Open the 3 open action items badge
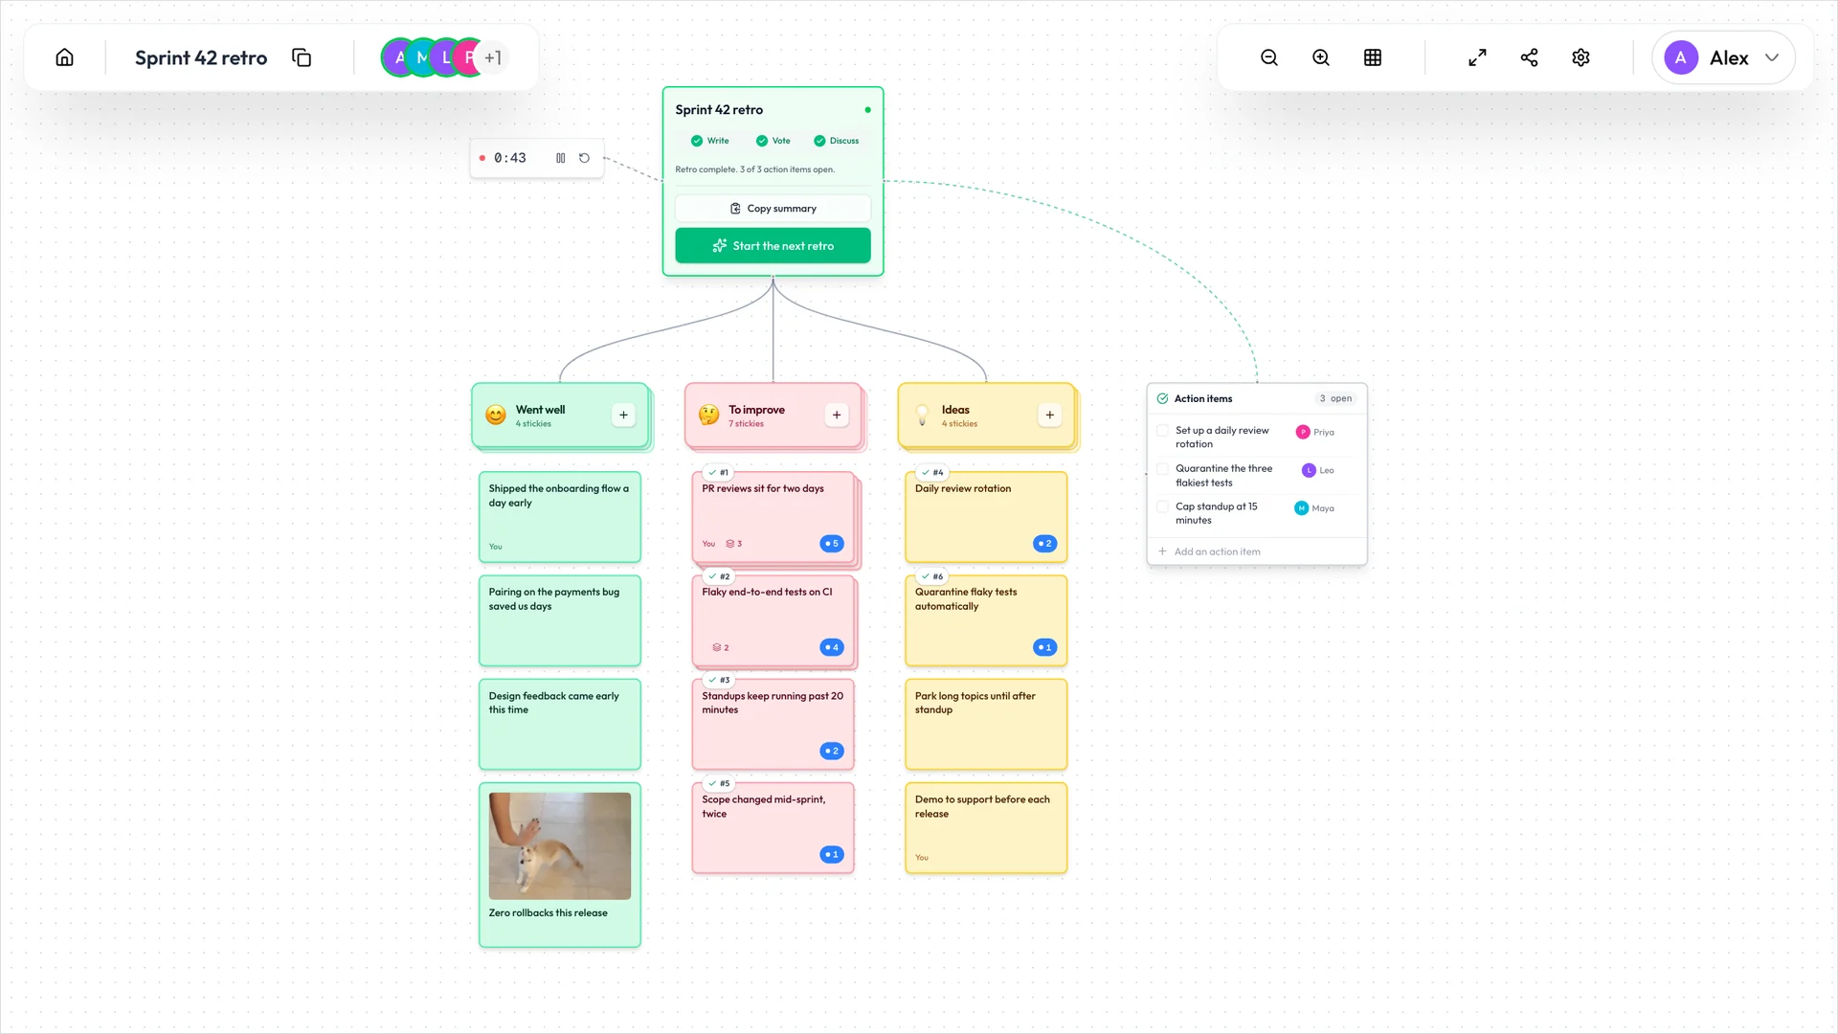The height and width of the screenshot is (1034, 1838). (x=1335, y=398)
